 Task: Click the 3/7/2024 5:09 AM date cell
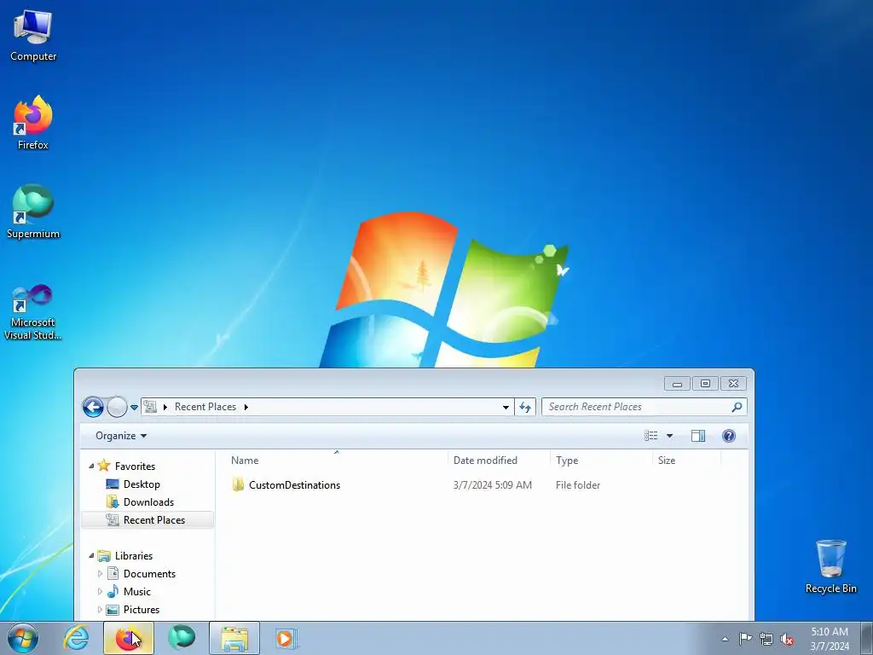coord(492,485)
